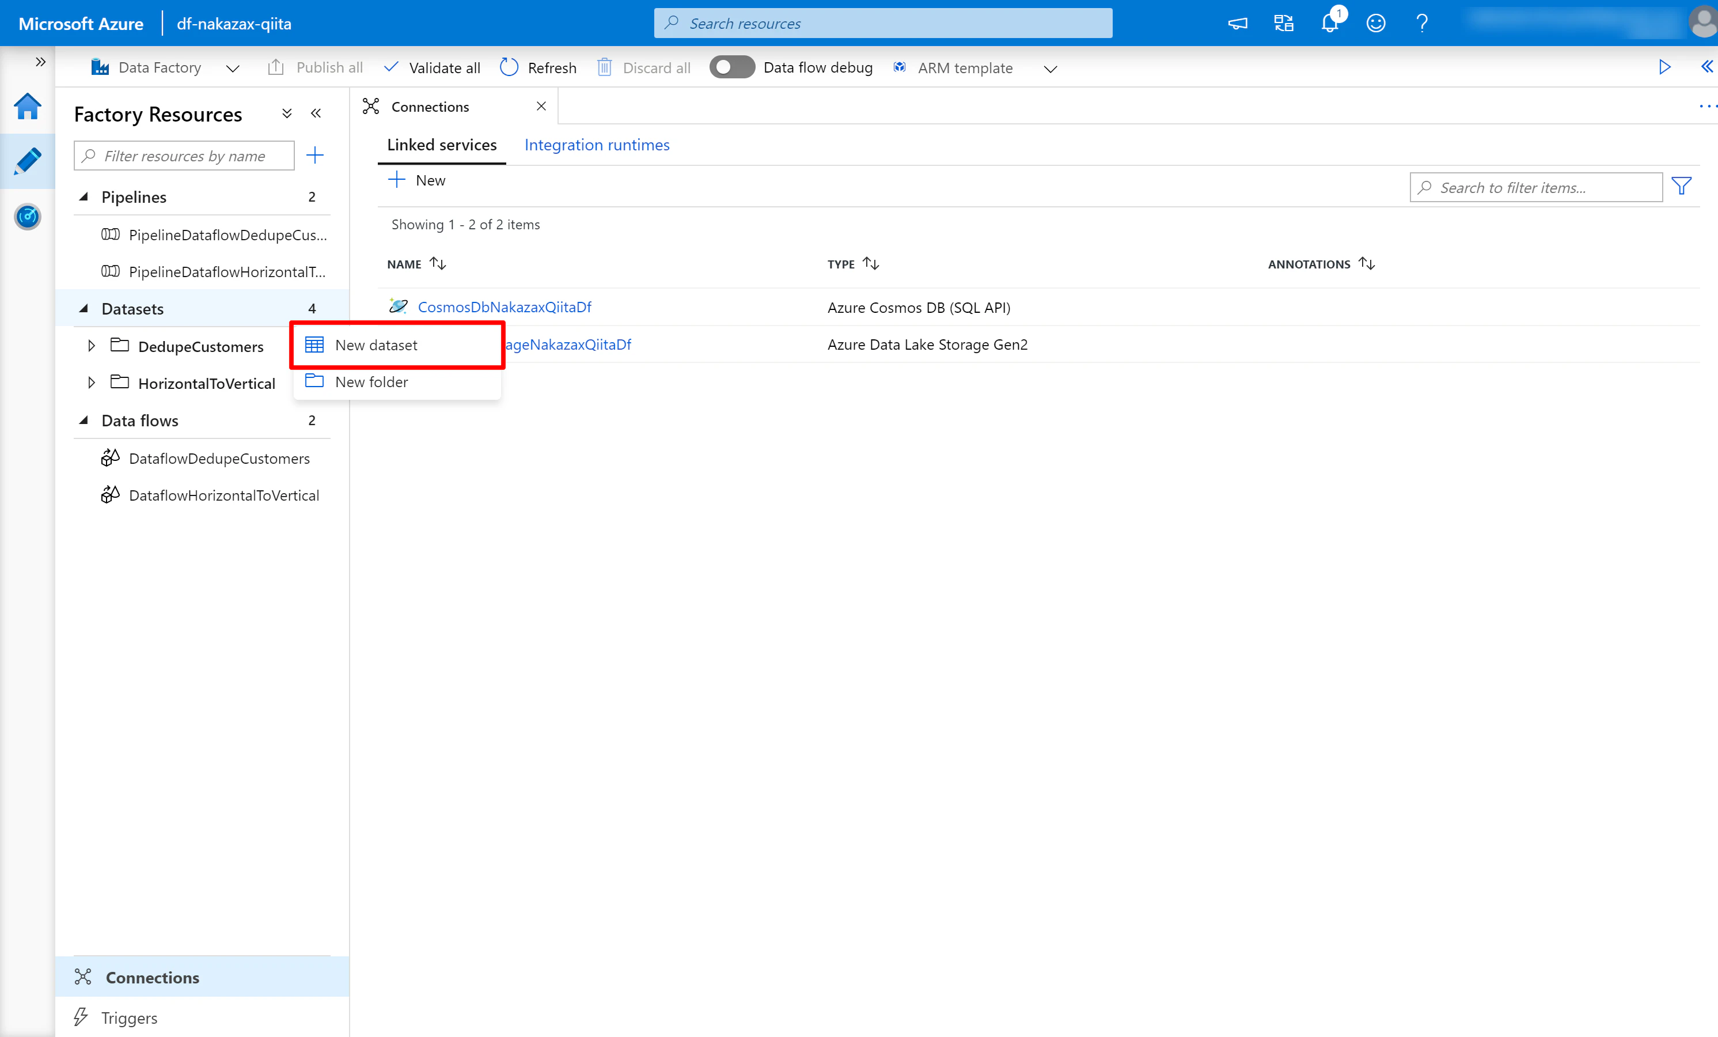Choose New folder from the context menu

tap(397, 381)
